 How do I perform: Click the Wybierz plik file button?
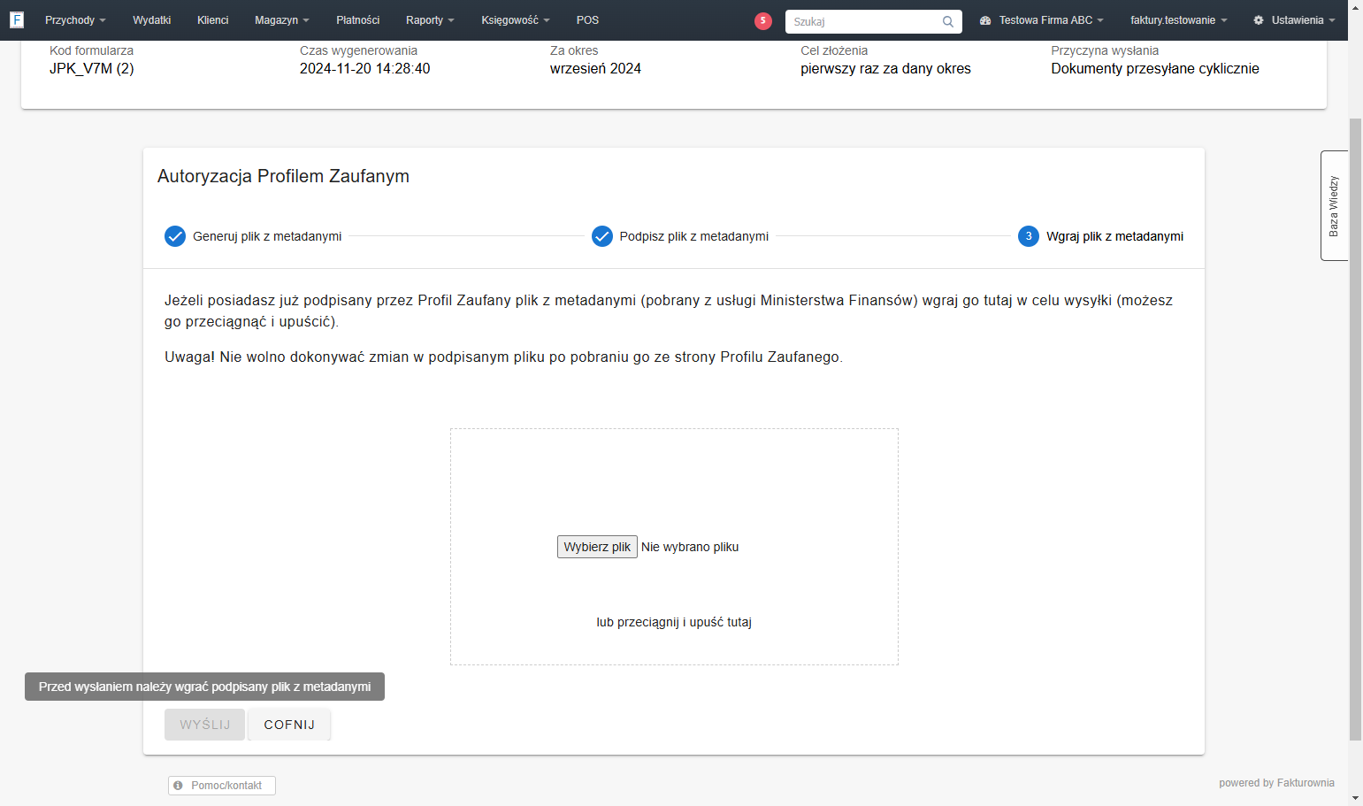[597, 547]
